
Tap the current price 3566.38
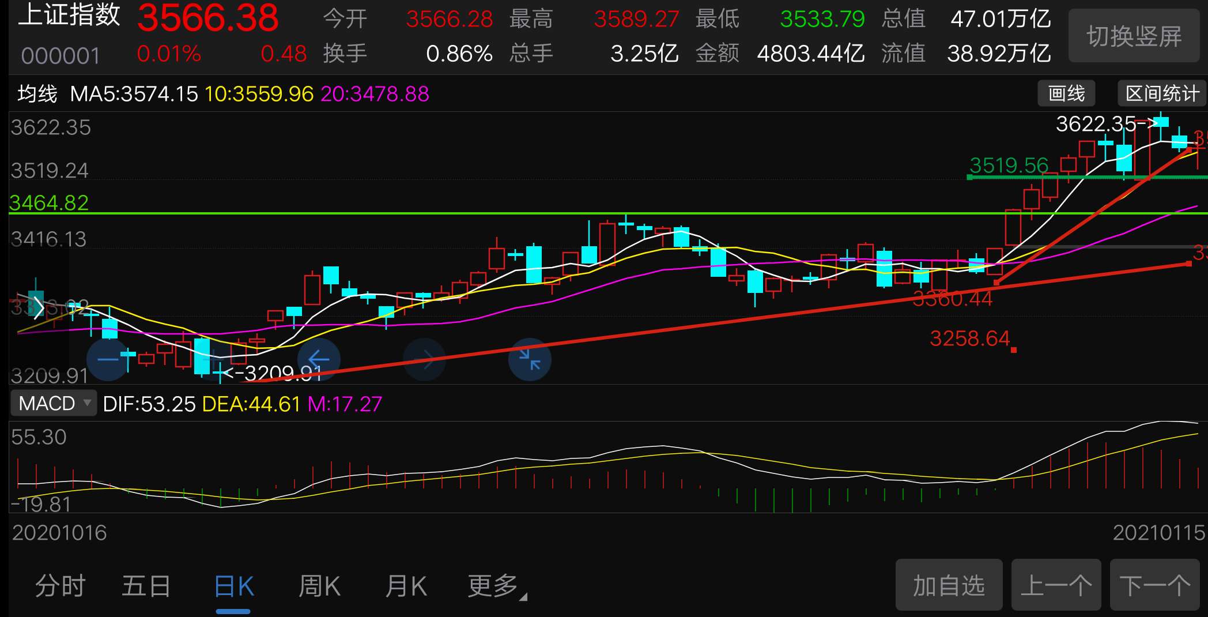[x=208, y=17]
